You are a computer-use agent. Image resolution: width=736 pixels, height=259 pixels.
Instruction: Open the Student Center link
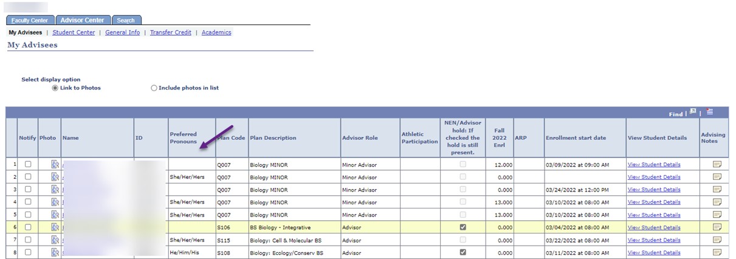74,32
